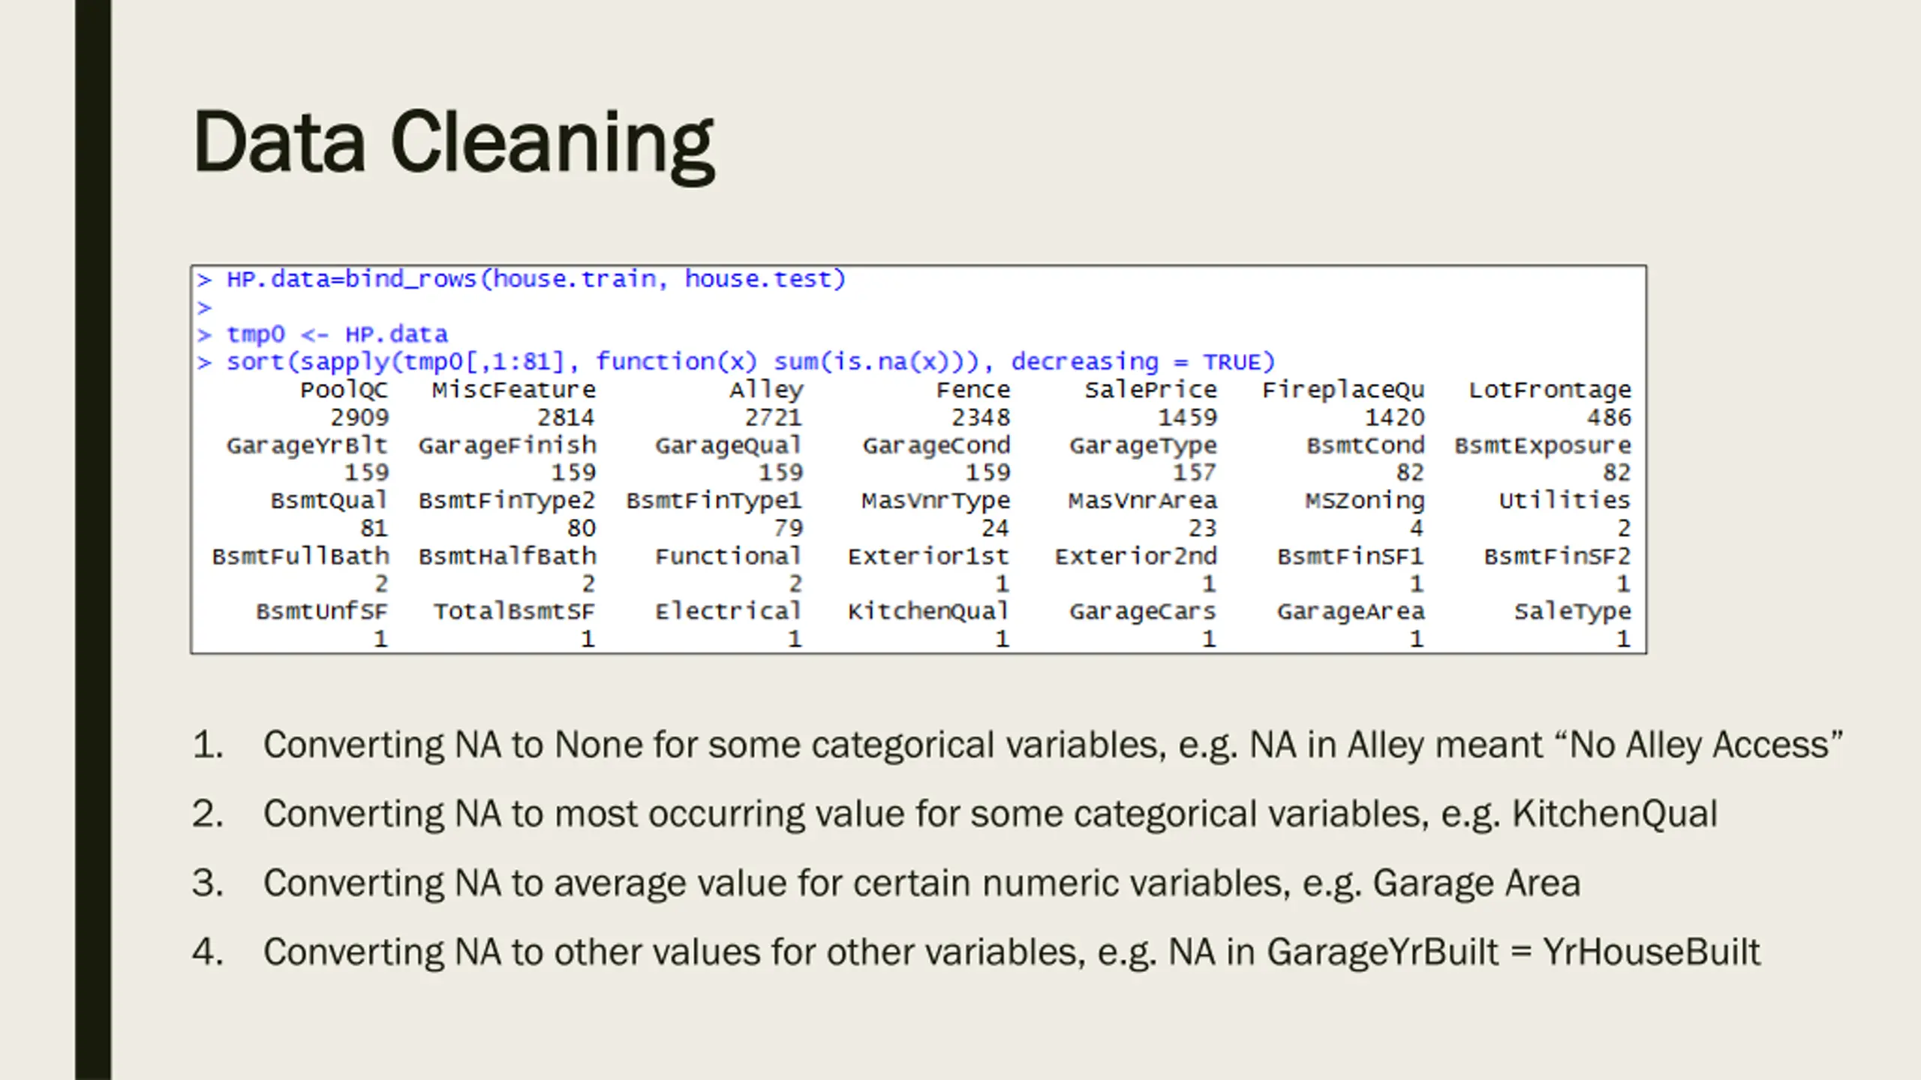Click the GarageCars label
1921x1080 pixels.
coord(1144,612)
